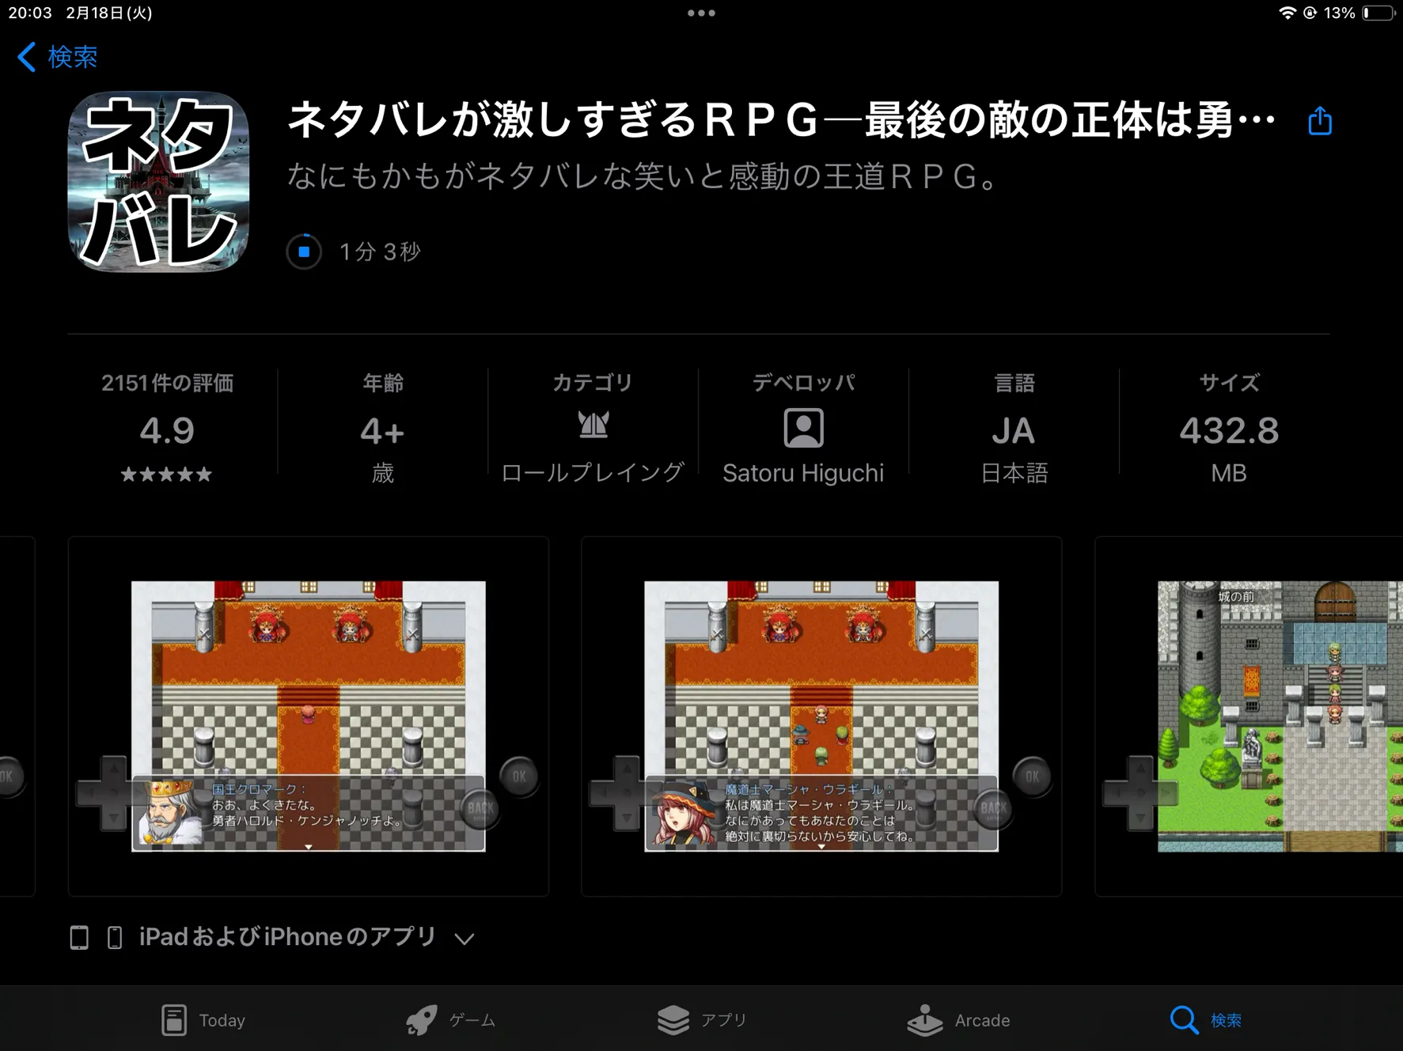View the 言語 JA language info
The height and width of the screenshot is (1051, 1403).
(x=1014, y=427)
